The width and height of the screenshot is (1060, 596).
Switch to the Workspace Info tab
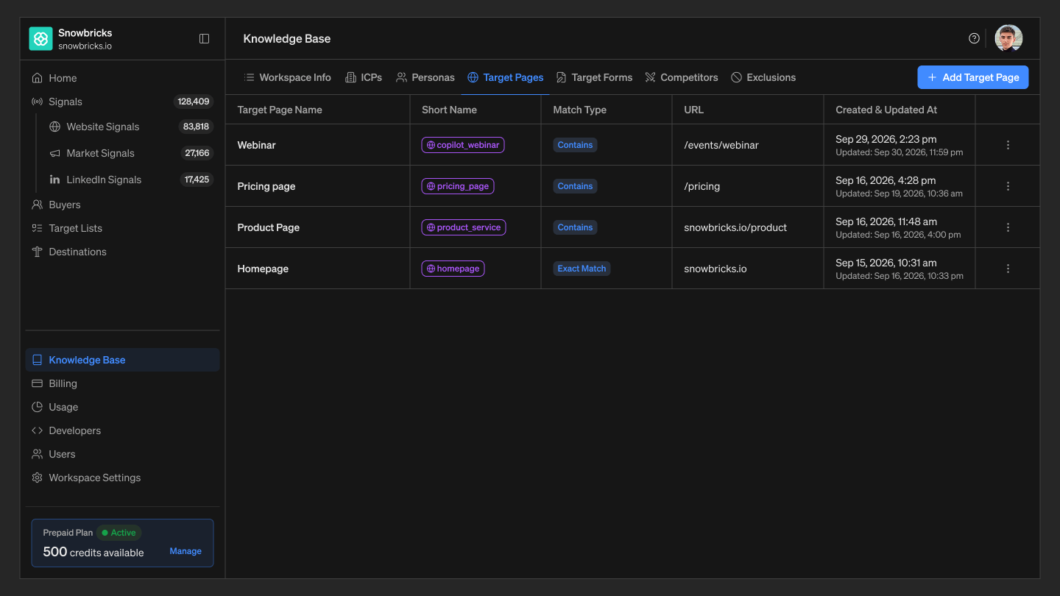click(288, 77)
